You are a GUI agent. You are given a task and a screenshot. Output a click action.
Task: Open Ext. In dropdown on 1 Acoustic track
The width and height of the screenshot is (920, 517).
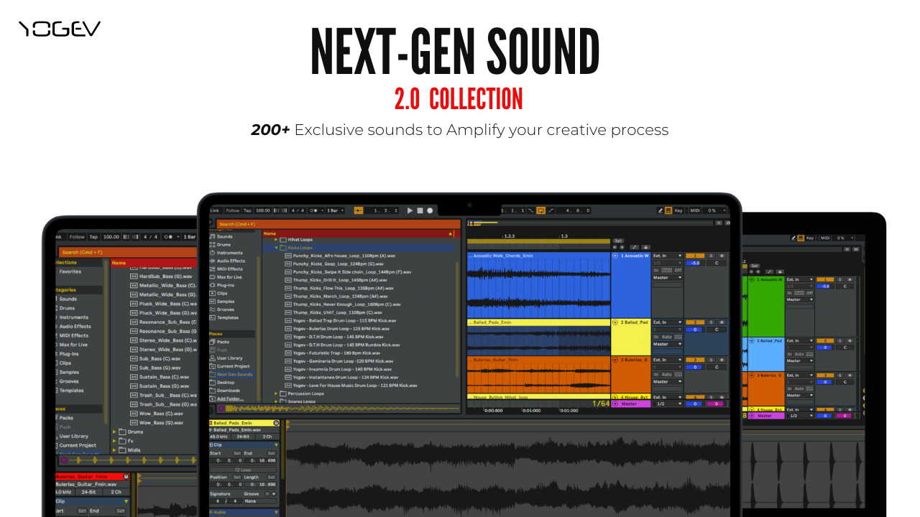pyautogui.click(x=667, y=256)
